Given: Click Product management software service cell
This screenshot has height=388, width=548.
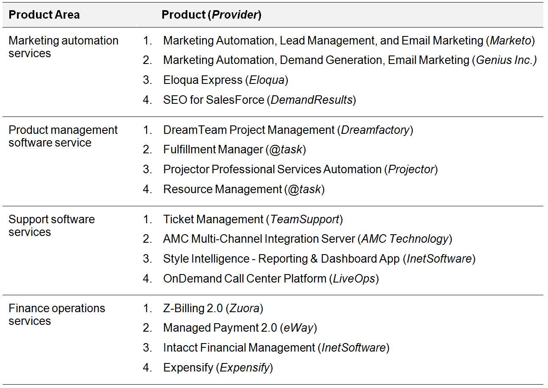Looking at the screenshot, I should click(x=63, y=136).
